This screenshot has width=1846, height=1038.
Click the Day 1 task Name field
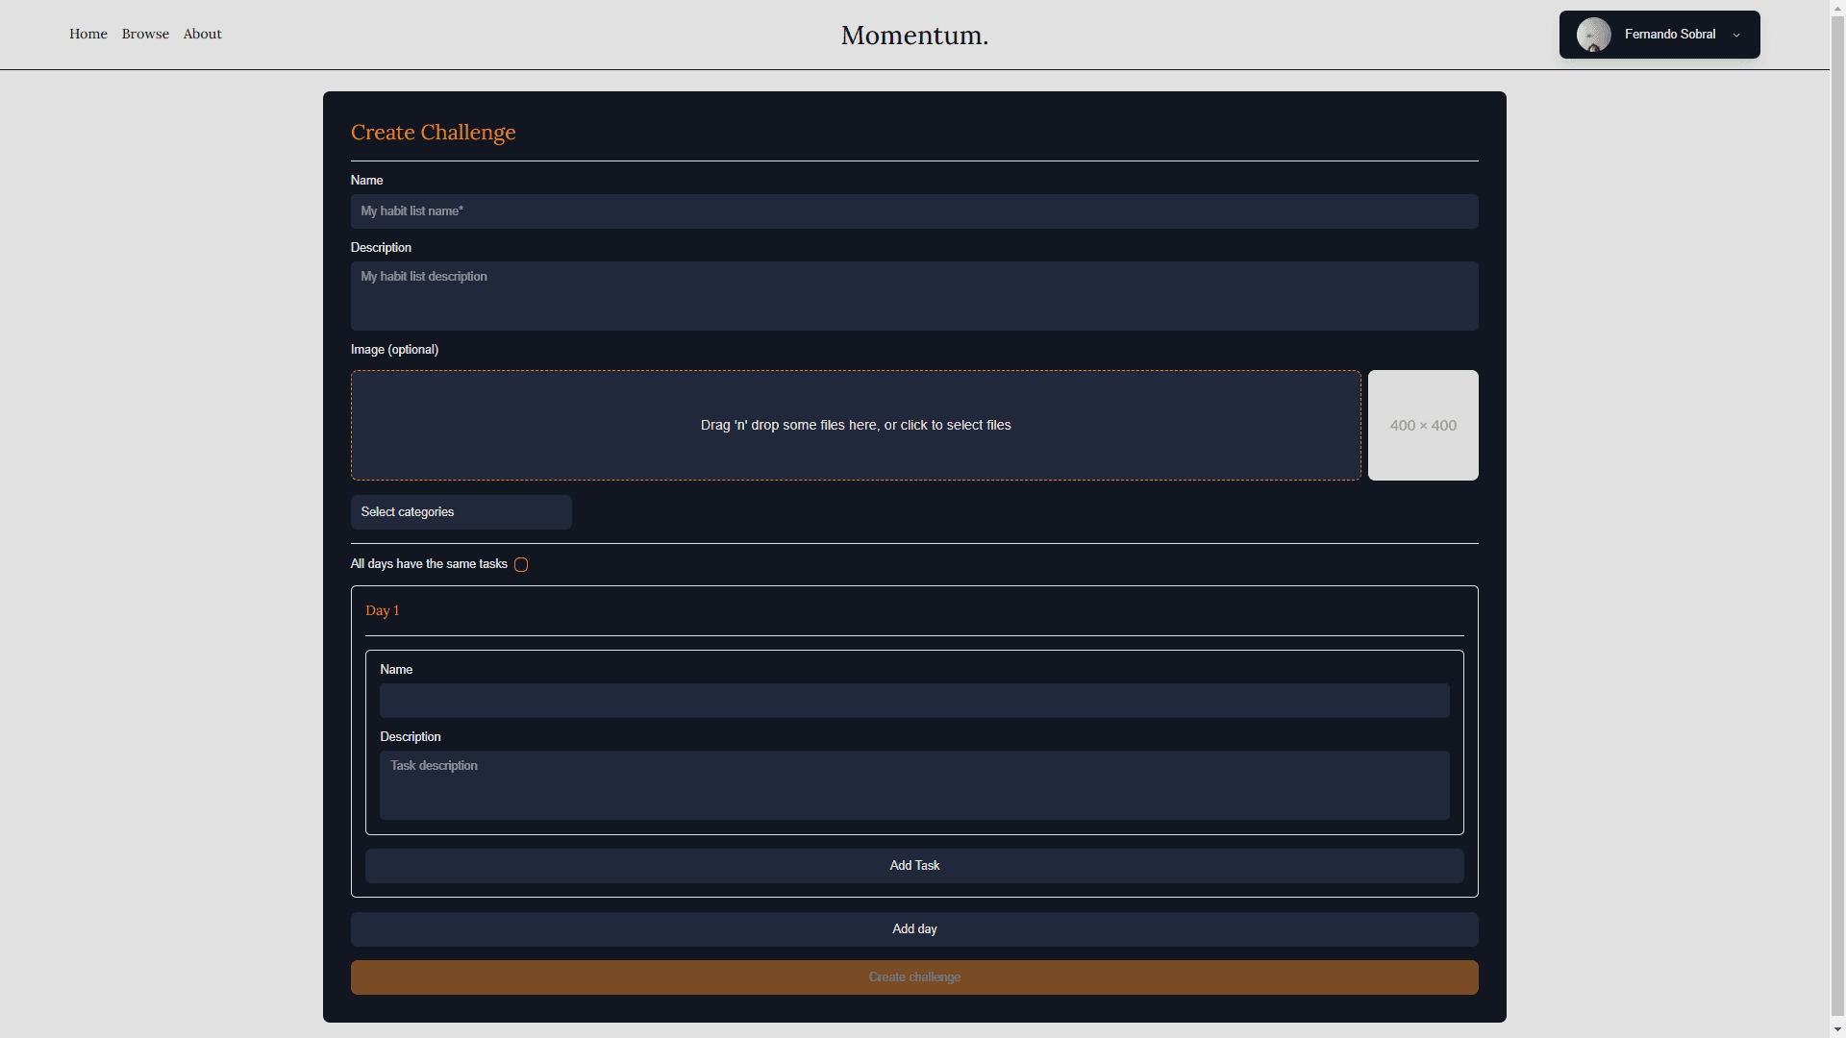(913, 701)
